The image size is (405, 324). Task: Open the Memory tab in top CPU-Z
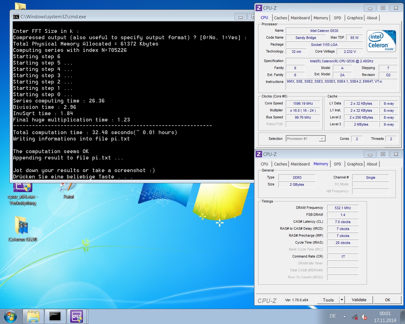pos(321,18)
